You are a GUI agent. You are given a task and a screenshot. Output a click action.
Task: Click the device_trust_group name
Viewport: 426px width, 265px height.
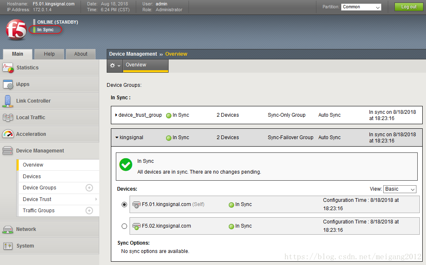tap(140, 115)
